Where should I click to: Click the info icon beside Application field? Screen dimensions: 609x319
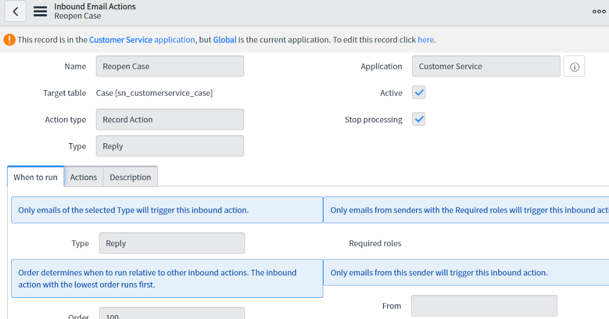pyautogui.click(x=574, y=66)
